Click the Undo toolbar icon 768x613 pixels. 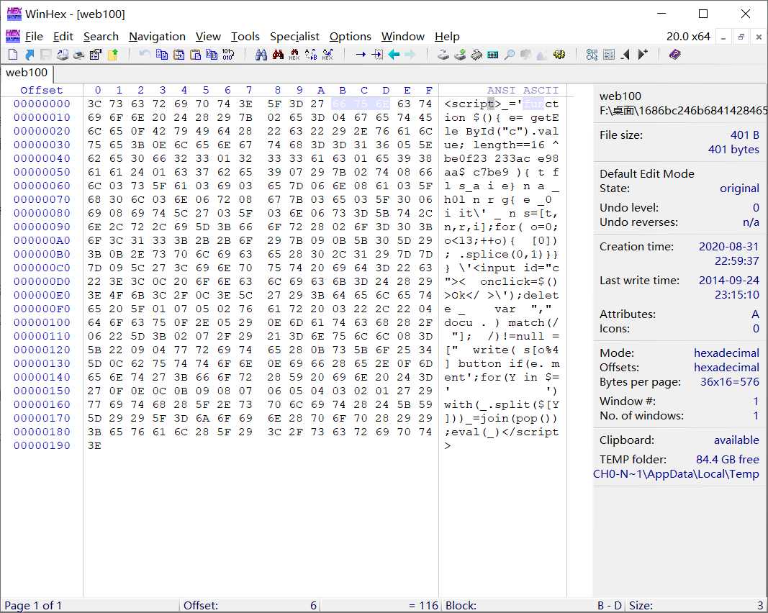coord(145,55)
